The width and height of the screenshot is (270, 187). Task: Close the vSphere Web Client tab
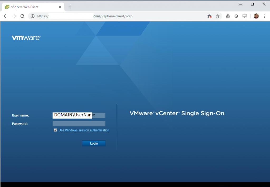[60, 7]
